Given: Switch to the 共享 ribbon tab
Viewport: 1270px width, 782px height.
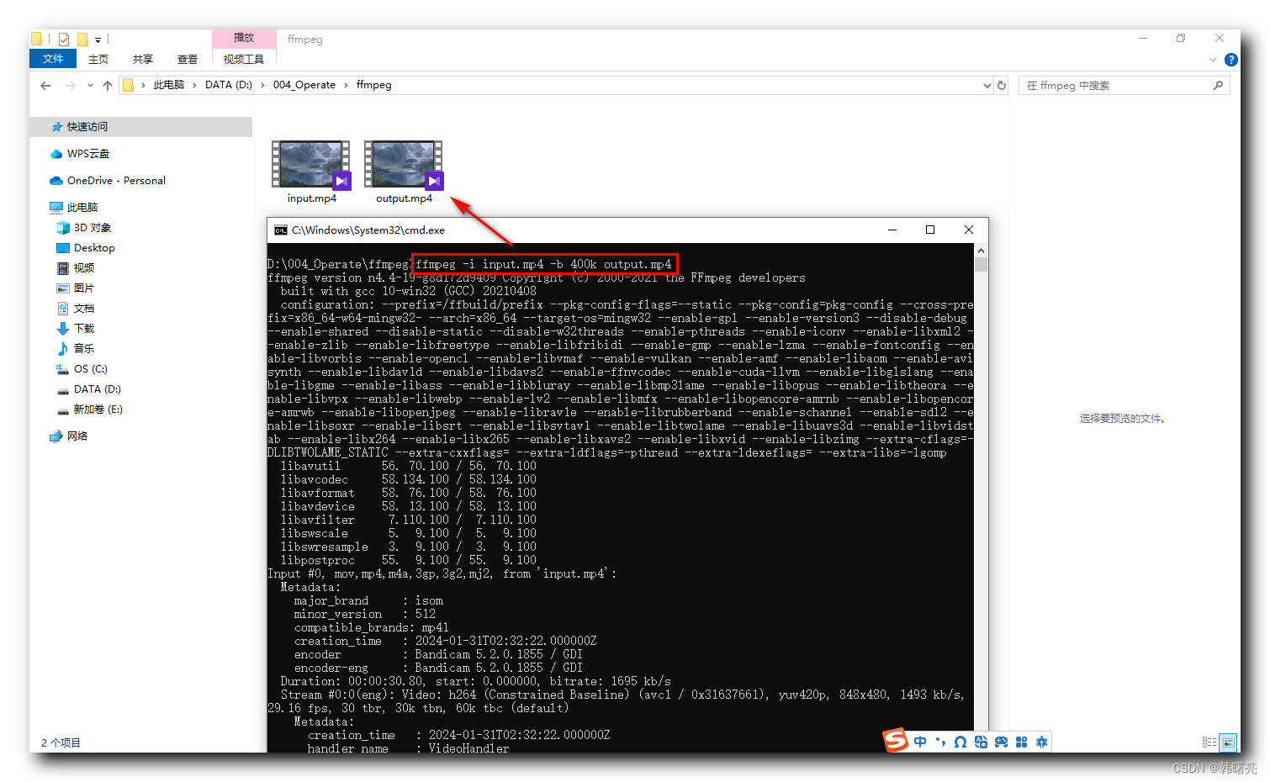Looking at the screenshot, I should point(143,59).
